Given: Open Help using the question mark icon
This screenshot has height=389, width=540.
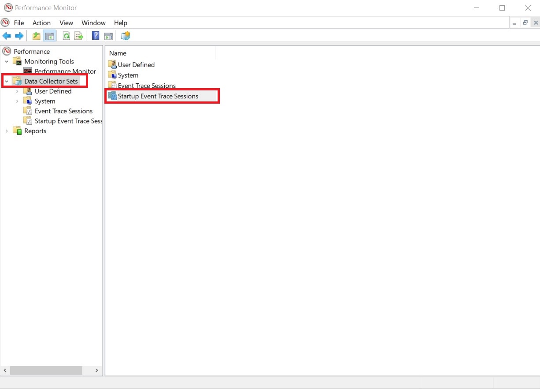Looking at the screenshot, I should [x=96, y=36].
